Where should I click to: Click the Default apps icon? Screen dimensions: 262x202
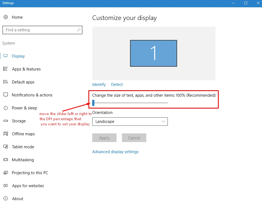coord(5,82)
